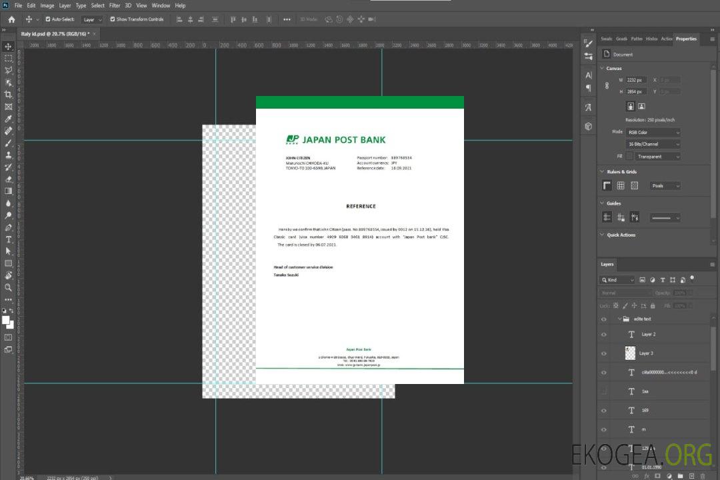Select the Horizontal Type tool

(8, 239)
